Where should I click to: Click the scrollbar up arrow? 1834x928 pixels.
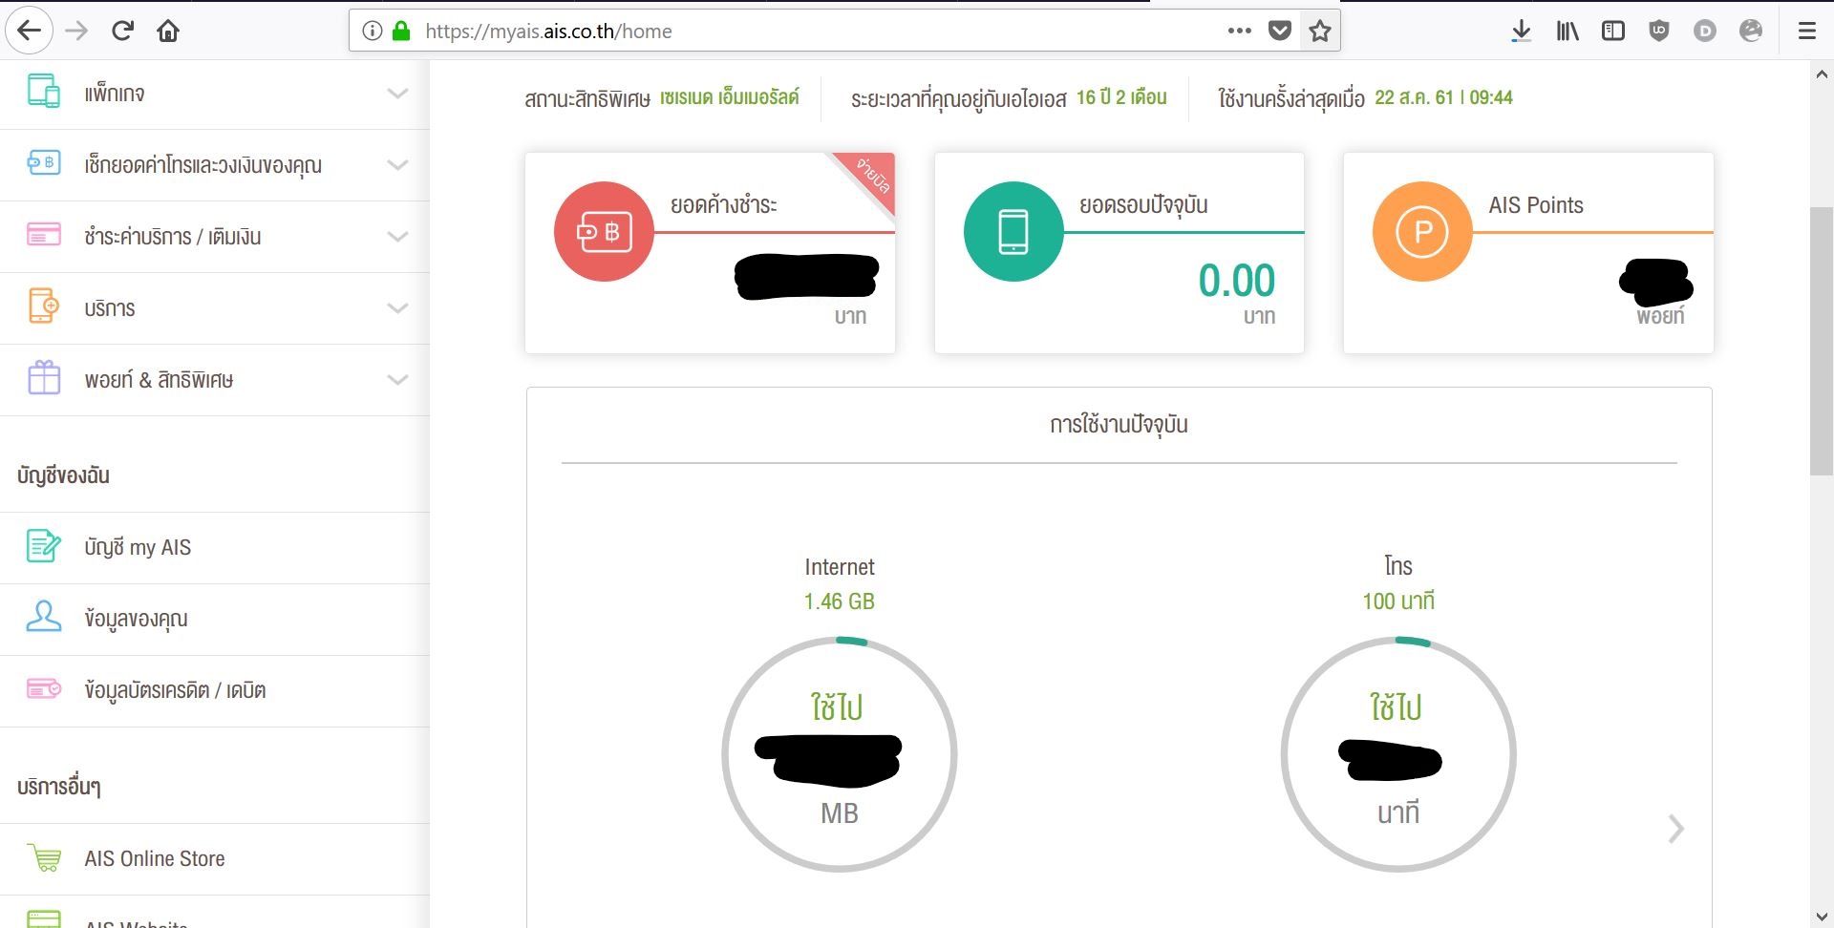[x=1821, y=74]
